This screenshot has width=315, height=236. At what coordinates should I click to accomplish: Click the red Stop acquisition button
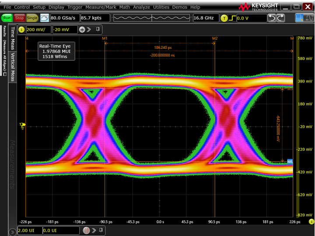point(20,18)
